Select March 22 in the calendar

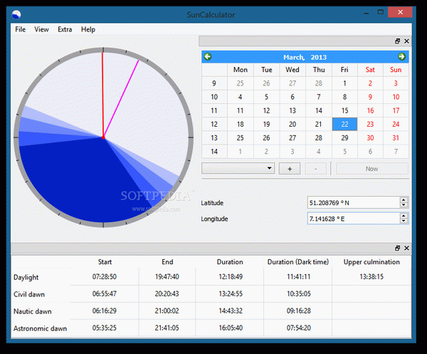pyautogui.click(x=344, y=124)
